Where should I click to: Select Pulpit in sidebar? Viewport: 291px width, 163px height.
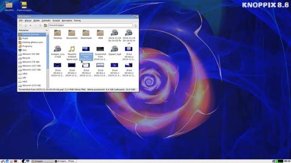coord(32,38)
